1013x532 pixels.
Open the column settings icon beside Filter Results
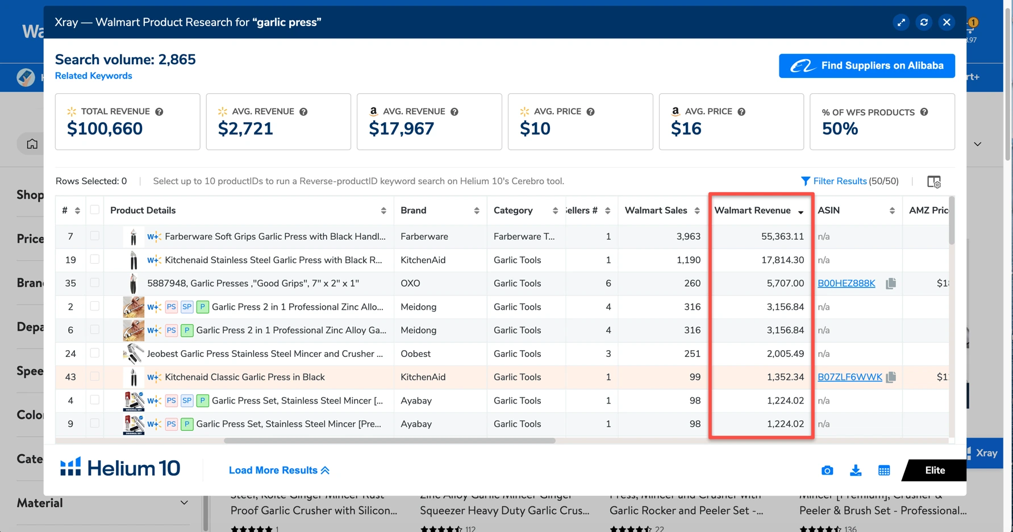coord(935,181)
